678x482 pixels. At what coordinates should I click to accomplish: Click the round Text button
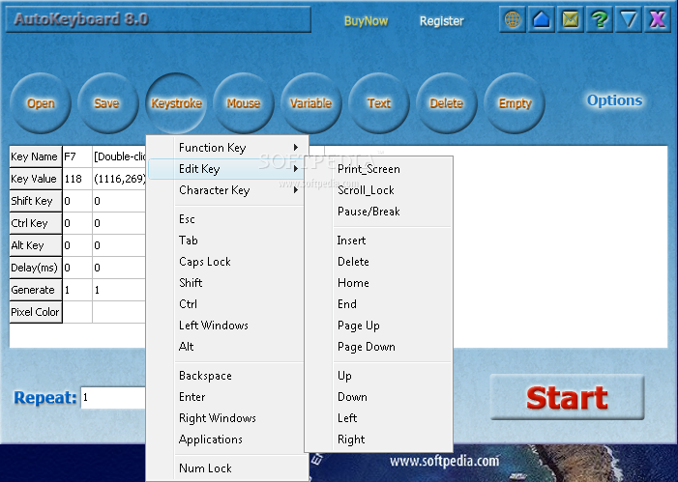[379, 103]
